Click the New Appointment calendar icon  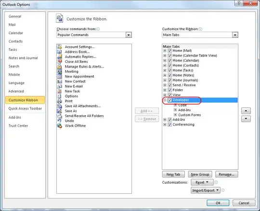pyautogui.click(x=60, y=76)
